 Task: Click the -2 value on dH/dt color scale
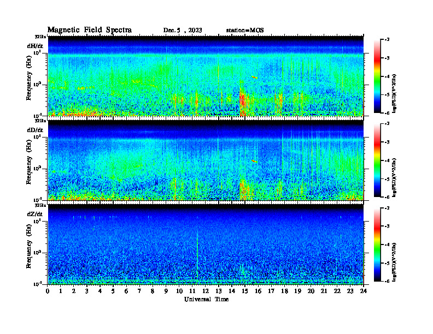tap(386, 40)
